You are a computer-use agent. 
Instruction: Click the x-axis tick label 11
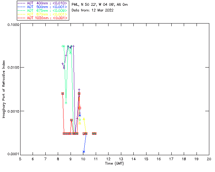(96, 159)
